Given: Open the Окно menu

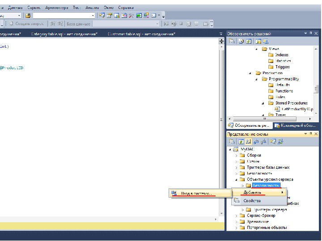Looking at the screenshot, I should coord(108,8).
